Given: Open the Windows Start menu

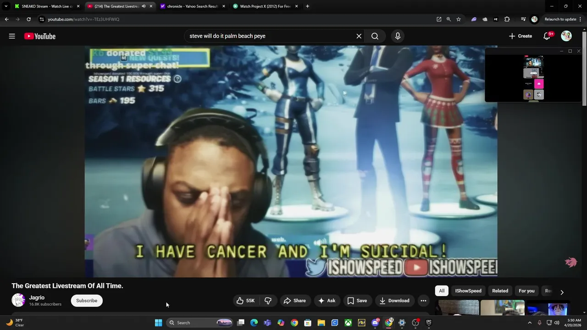Looking at the screenshot, I should [158, 323].
